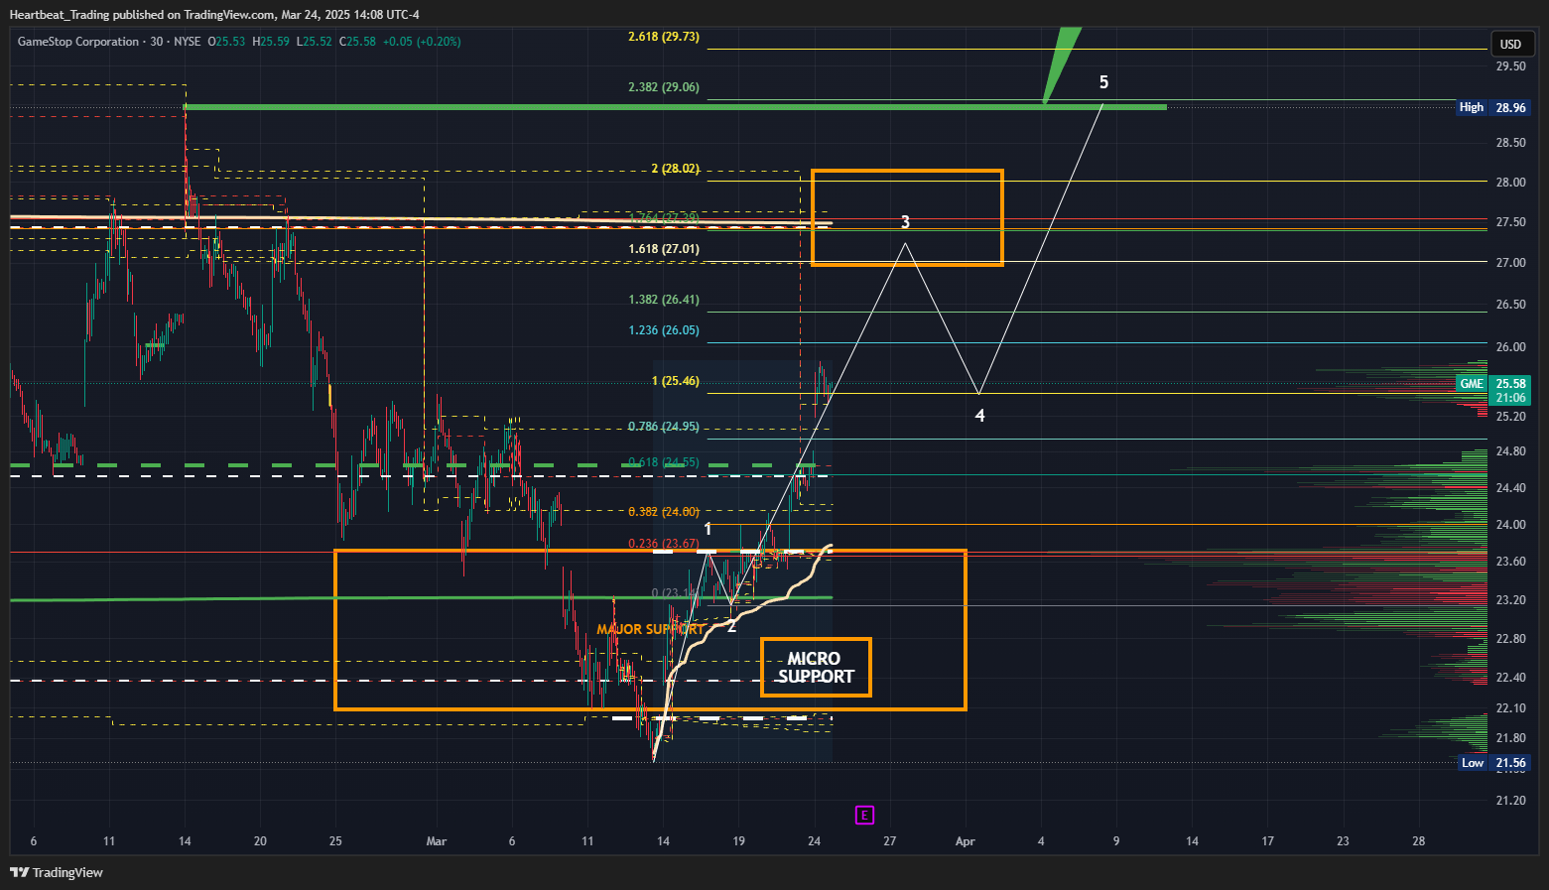Click the 28 date on the time axis
The width and height of the screenshot is (1549, 890).
[1419, 841]
